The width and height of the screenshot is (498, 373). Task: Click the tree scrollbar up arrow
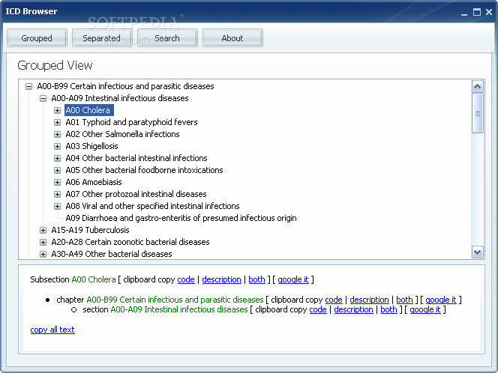click(478, 87)
